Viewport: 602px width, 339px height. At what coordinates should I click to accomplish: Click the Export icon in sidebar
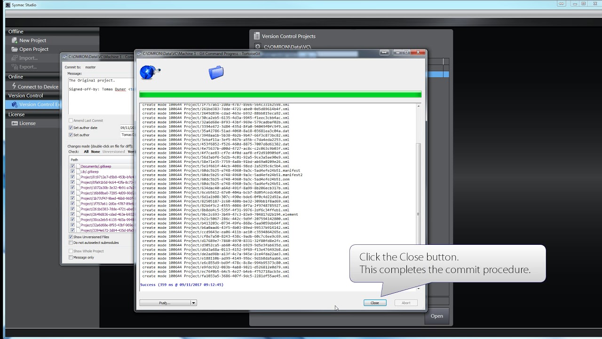[x=15, y=67]
